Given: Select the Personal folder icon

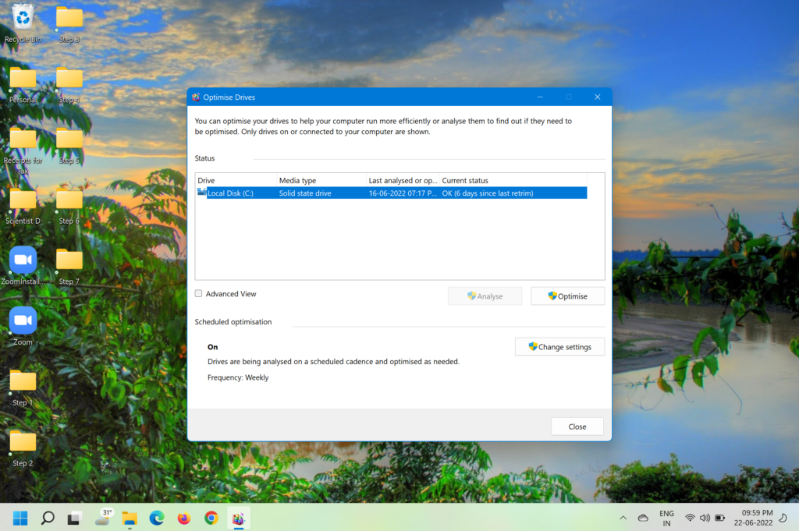Looking at the screenshot, I should (23, 84).
